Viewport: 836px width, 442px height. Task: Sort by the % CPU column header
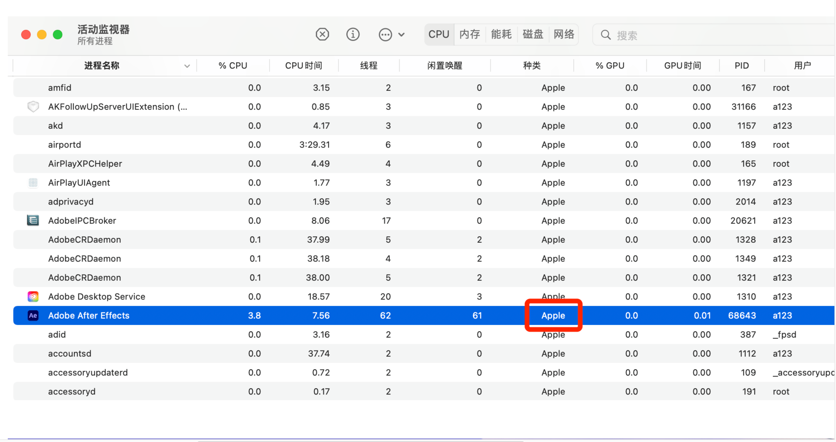[x=233, y=66]
